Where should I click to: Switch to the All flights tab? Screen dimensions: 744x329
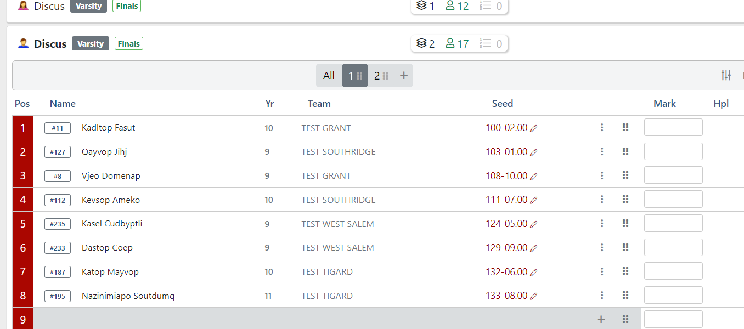(x=329, y=76)
